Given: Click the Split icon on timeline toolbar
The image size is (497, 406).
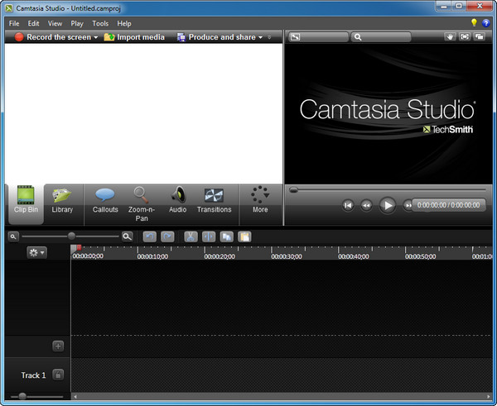Looking at the screenshot, I should coord(209,236).
